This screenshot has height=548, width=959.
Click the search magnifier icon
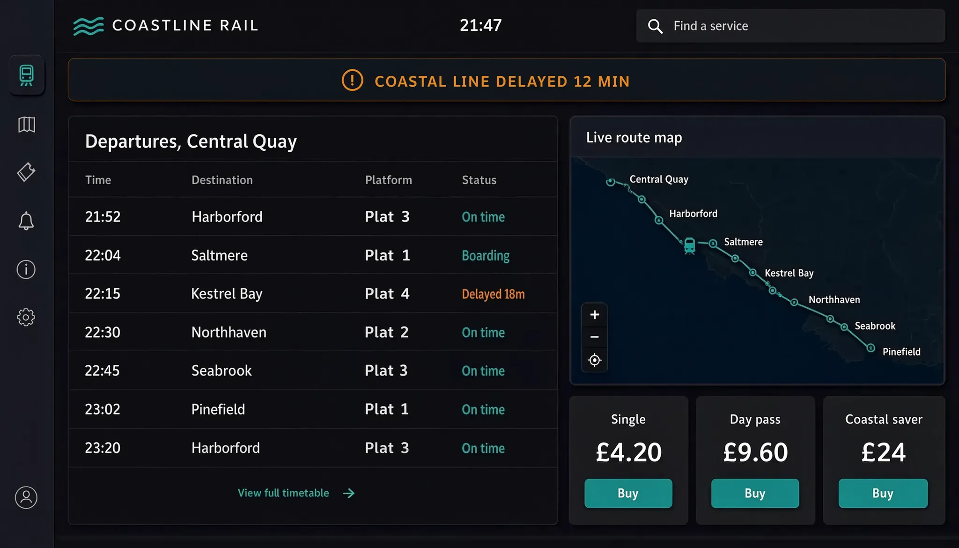coord(655,26)
